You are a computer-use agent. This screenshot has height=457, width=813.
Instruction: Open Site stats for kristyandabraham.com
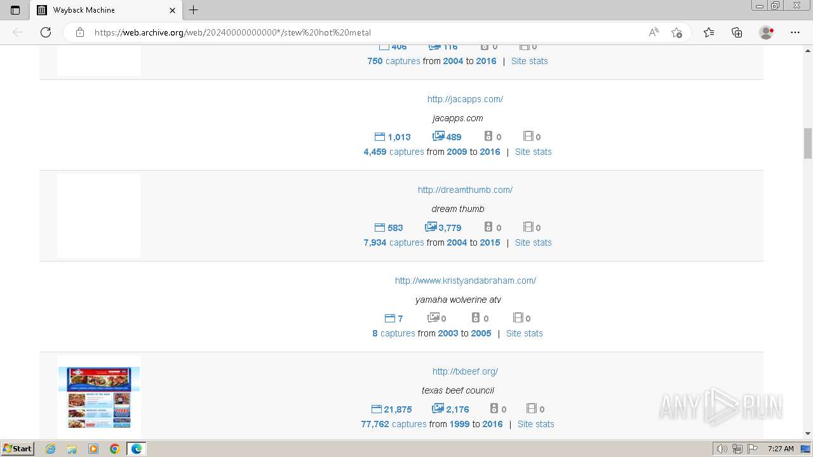(524, 333)
